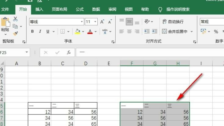Click the accounting number format icon
This screenshot has height=126, width=224.
point(203,31)
